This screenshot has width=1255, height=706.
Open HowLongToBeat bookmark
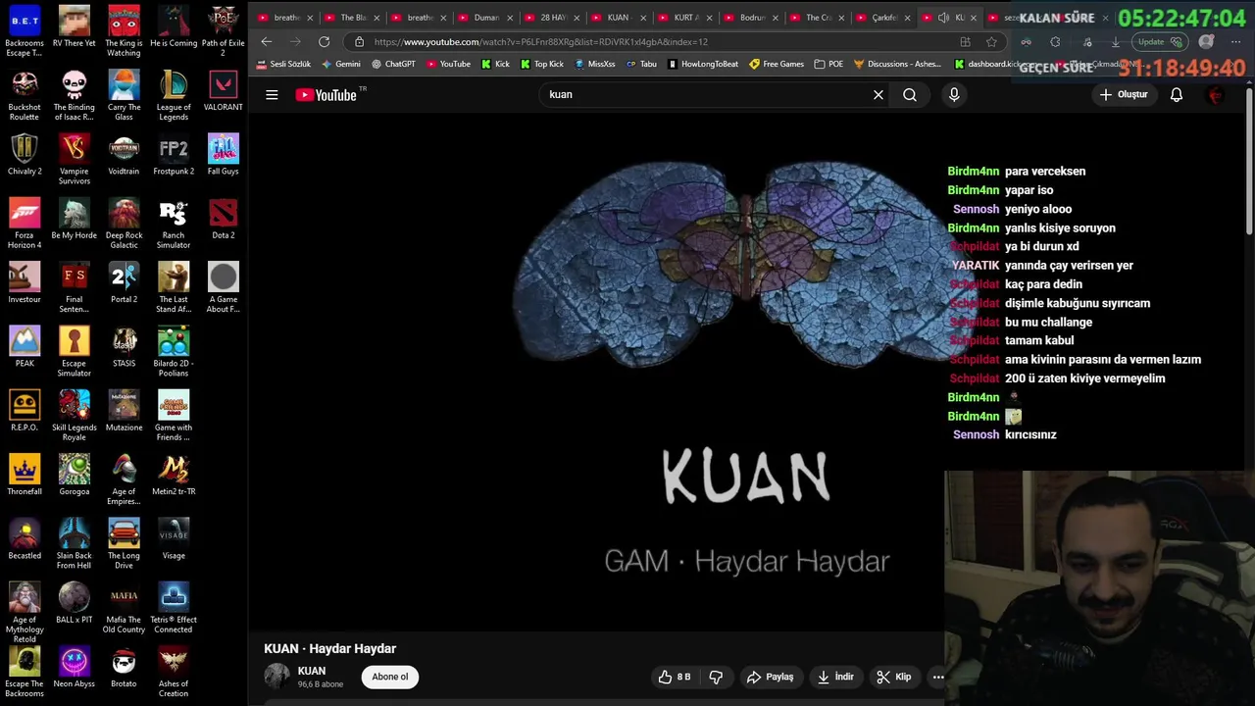[703, 64]
